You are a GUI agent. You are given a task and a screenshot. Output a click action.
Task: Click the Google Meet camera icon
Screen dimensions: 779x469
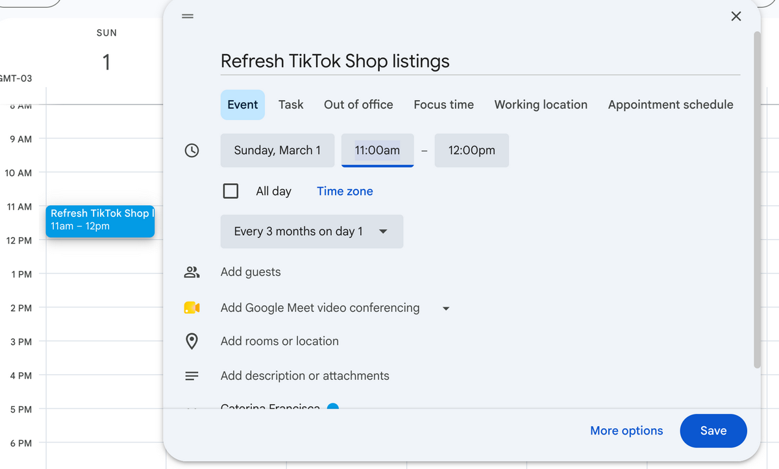coord(192,308)
